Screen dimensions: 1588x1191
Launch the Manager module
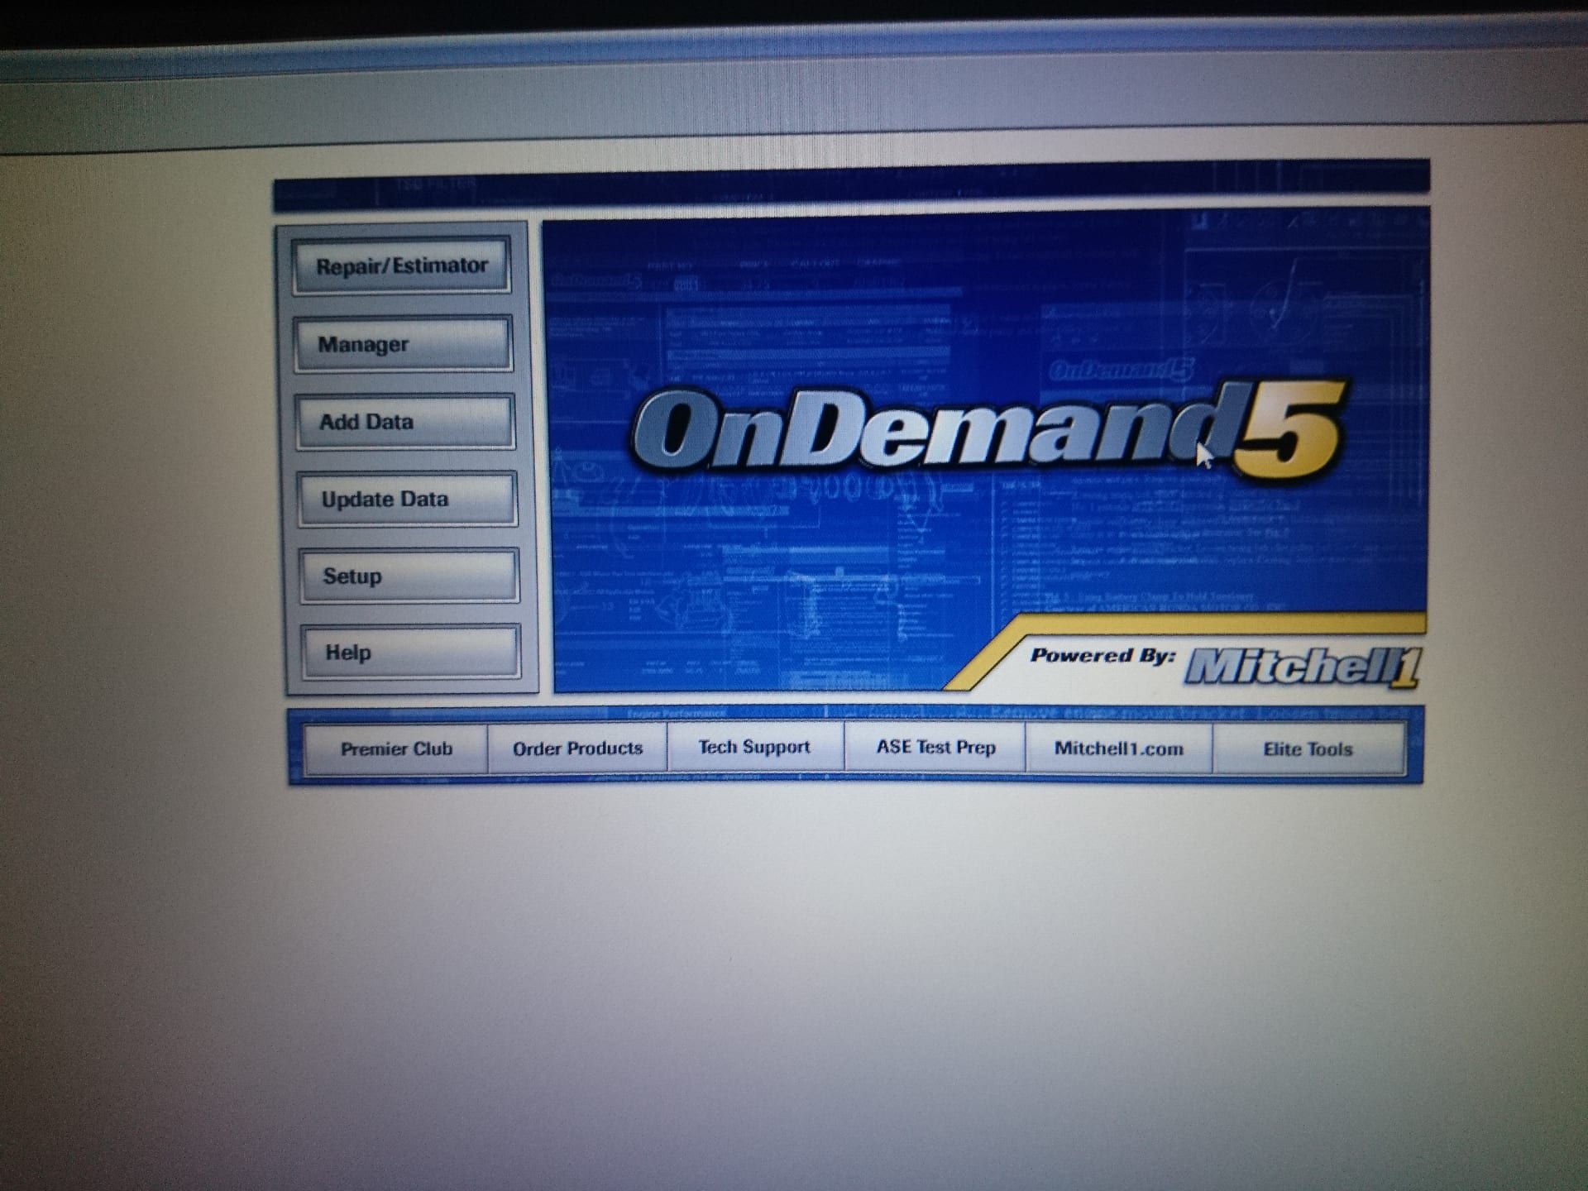pos(404,343)
